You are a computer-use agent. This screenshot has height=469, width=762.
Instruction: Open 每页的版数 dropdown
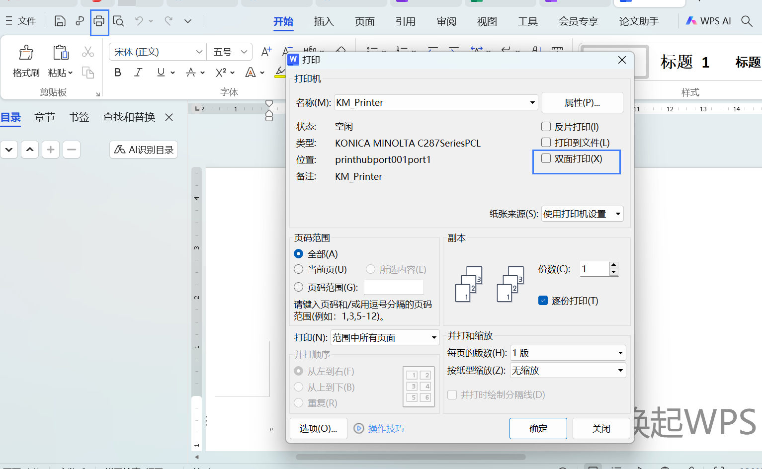tap(568, 353)
